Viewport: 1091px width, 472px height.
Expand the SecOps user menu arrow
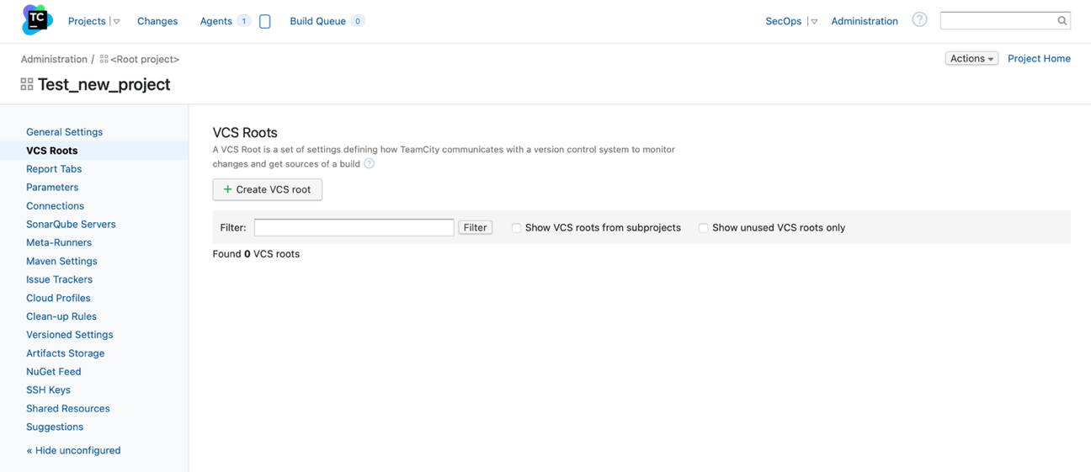pos(814,22)
